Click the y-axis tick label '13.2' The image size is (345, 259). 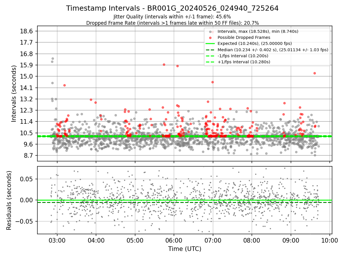pyautogui.click(x=27, y=99)
